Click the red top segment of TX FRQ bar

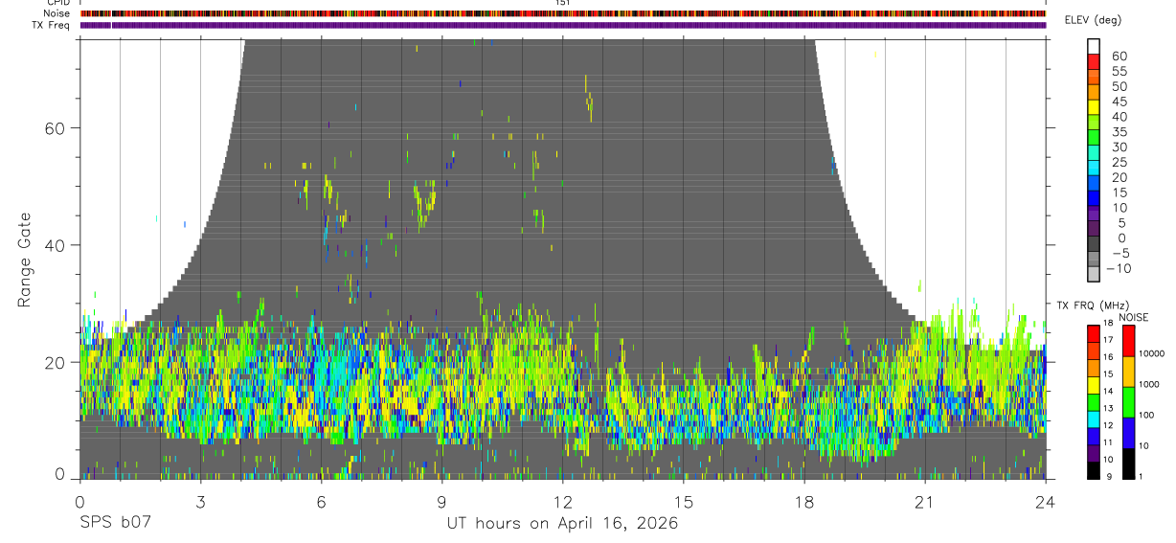(1094, 334)
